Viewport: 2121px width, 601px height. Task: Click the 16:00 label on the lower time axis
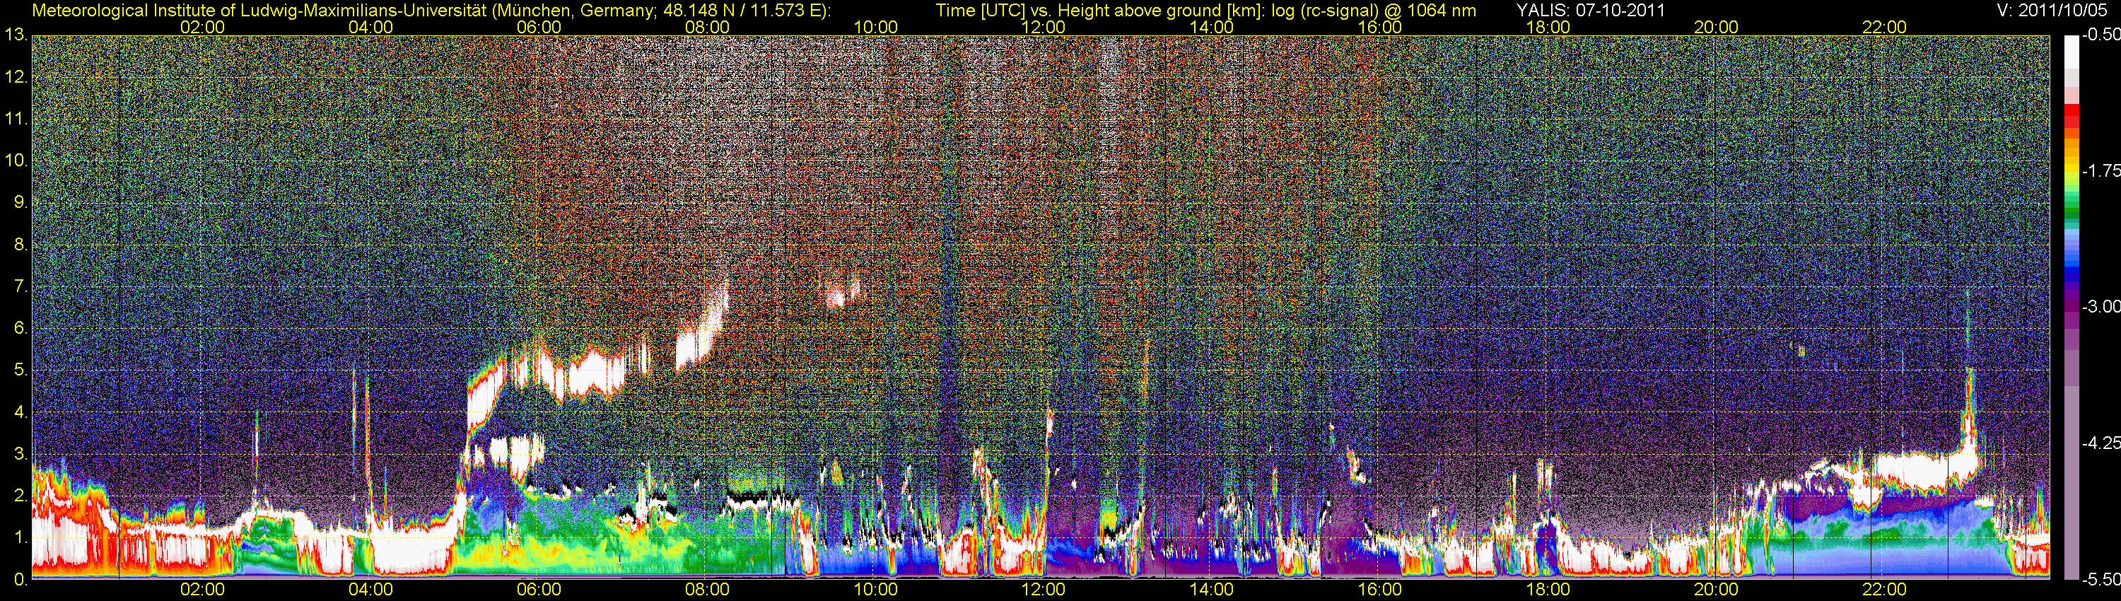pyautogui.click(x=1380, y=590)
